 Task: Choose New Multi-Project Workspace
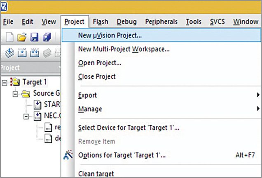[x=124, y=49]
